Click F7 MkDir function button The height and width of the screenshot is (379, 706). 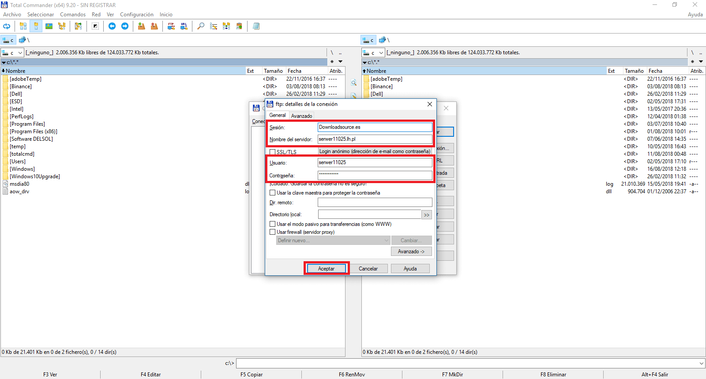[x=453, y=375]
